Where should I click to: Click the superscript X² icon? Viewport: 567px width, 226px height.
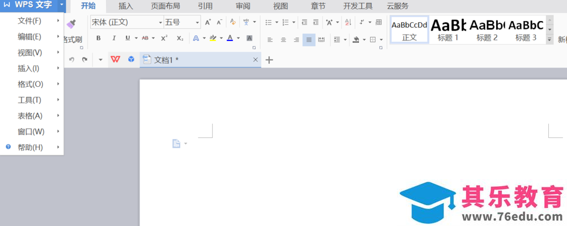click(x=164, y=38)
